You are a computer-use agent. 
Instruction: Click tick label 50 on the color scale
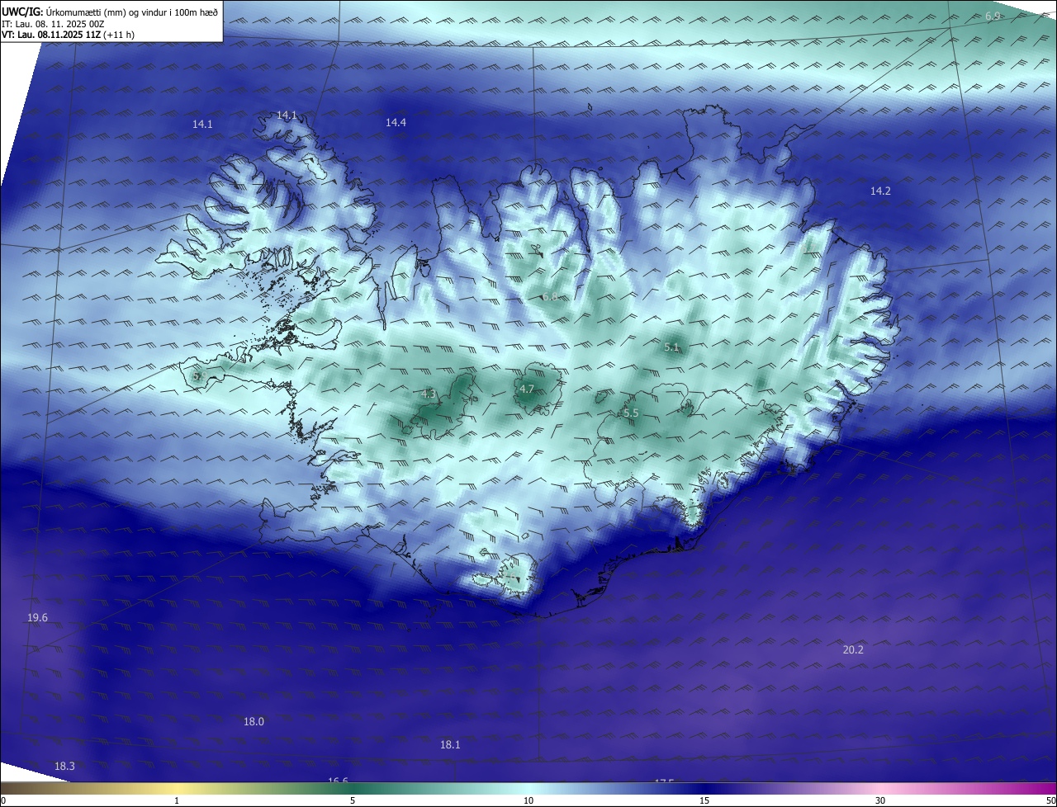point(1050,800)
